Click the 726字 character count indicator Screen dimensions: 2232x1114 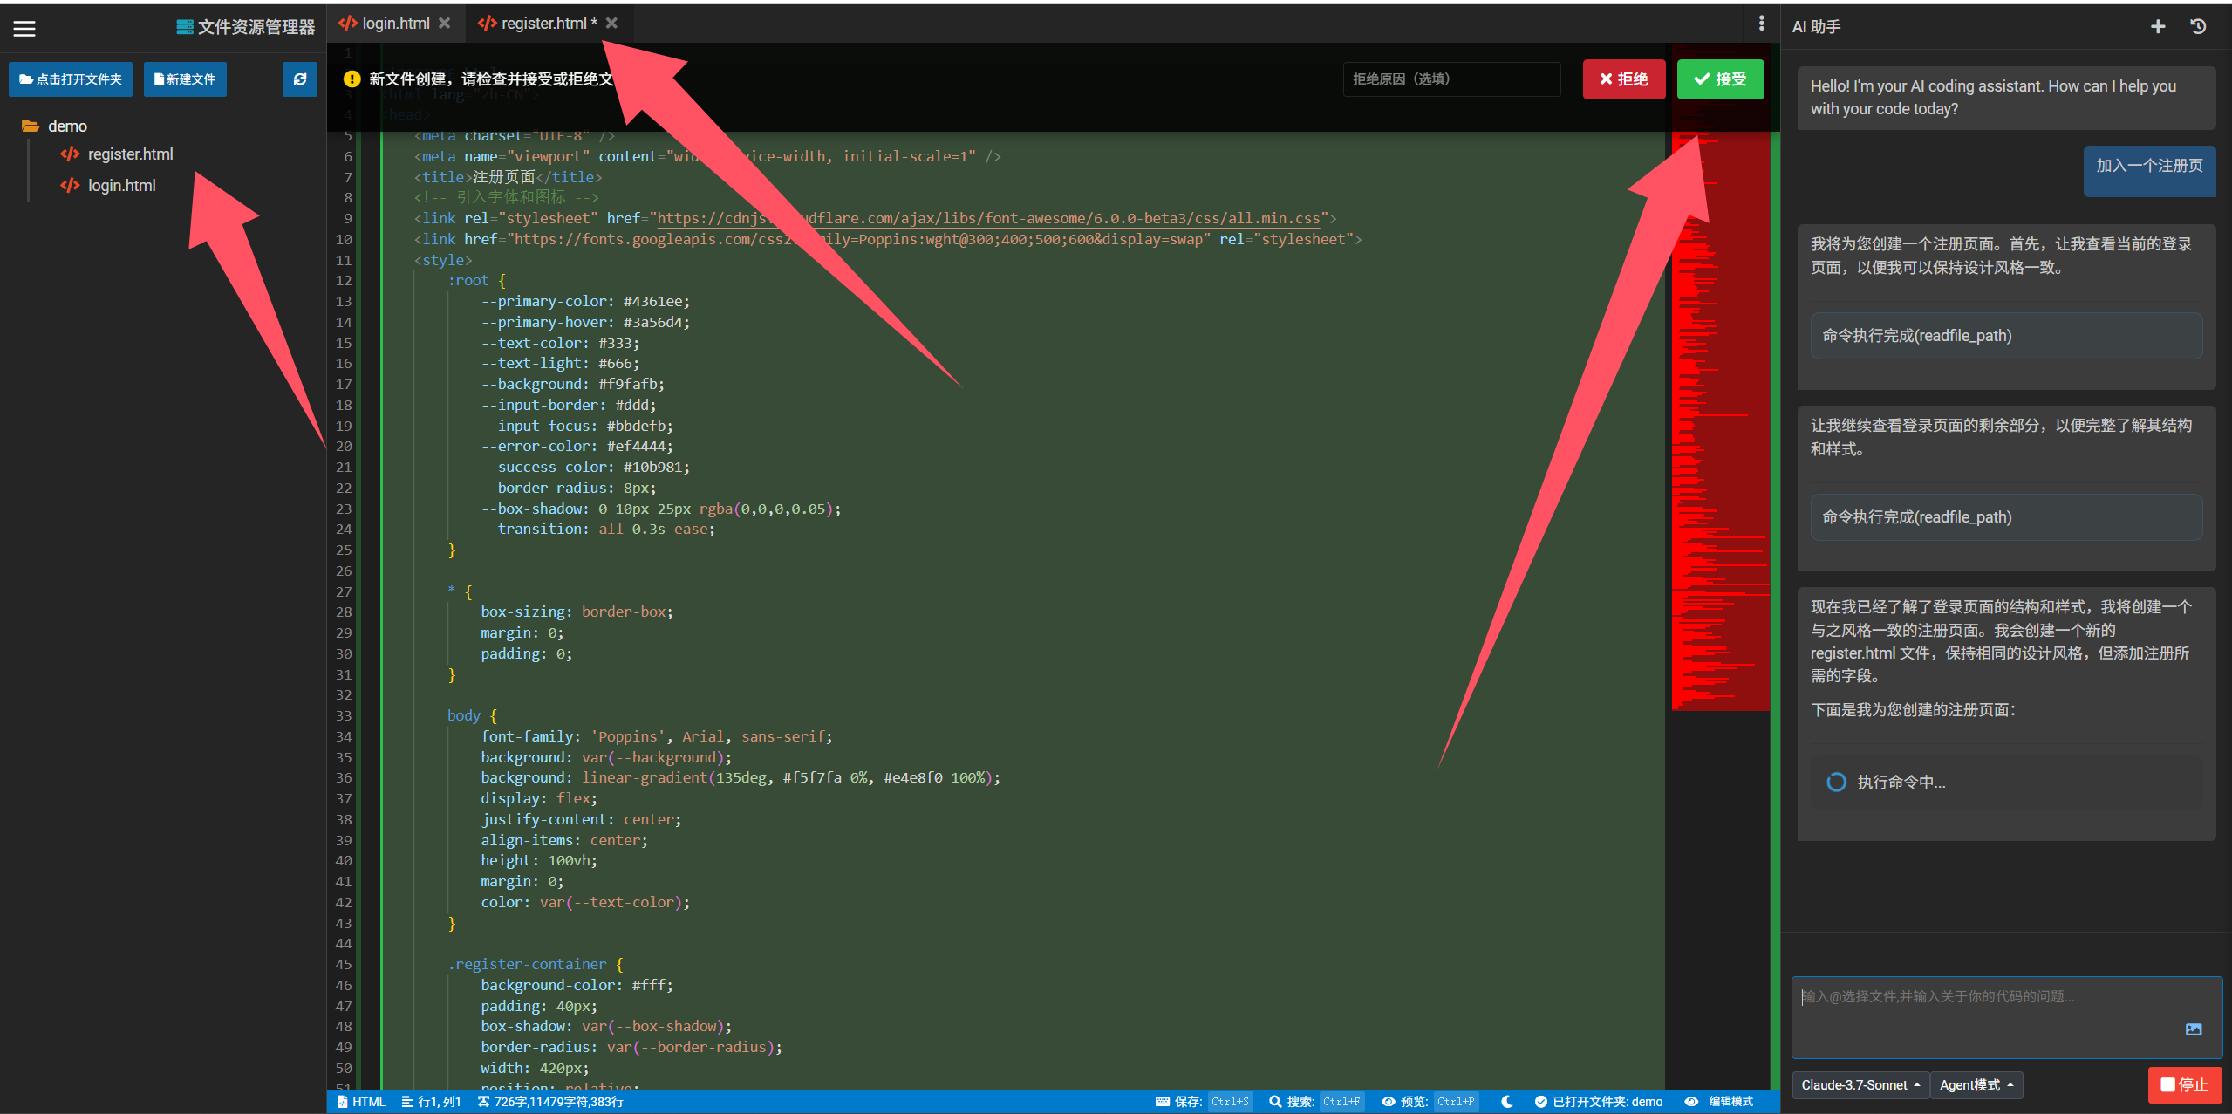pos(550,1102)
